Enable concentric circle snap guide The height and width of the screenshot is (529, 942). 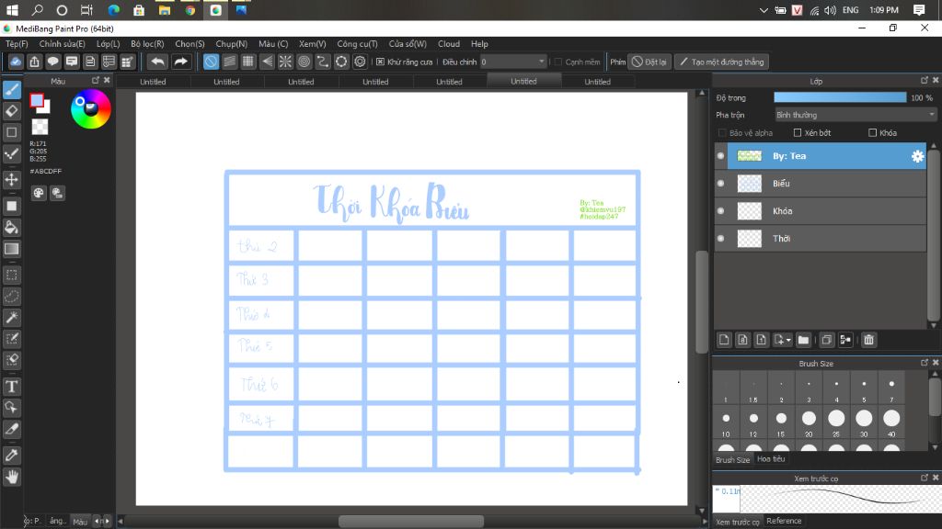tap(304, 62)
